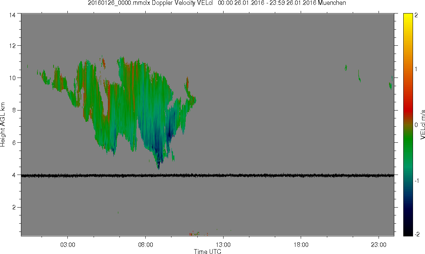Screen dimensions: 425x254
Task: Click the colorbar tick label 0
Action: click(416, 125)
